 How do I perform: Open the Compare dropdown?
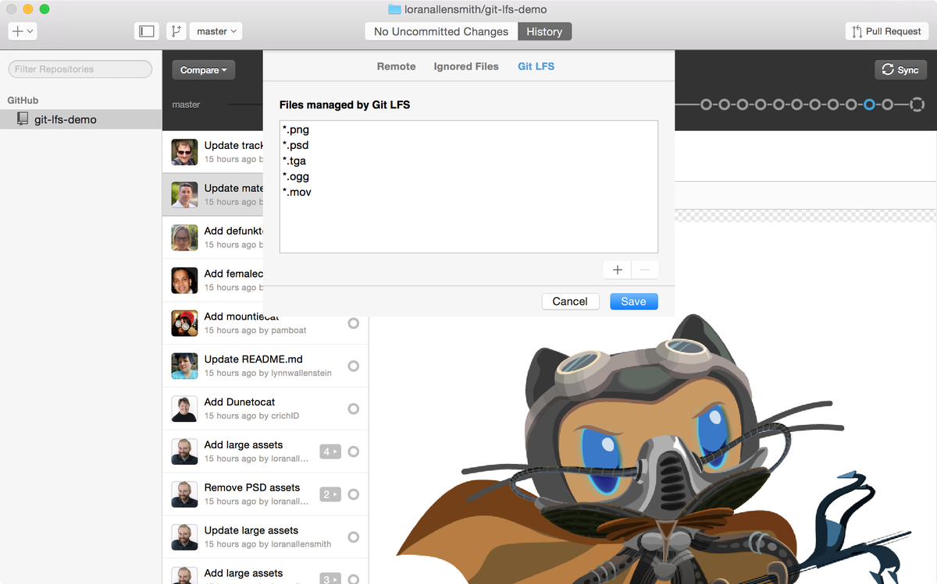[x=203, y=69]
